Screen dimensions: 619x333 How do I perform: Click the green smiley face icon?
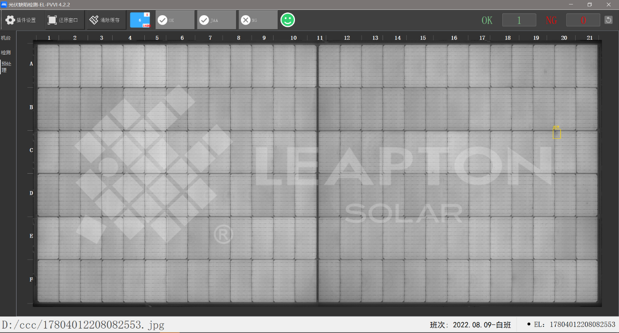coord(288,20)
